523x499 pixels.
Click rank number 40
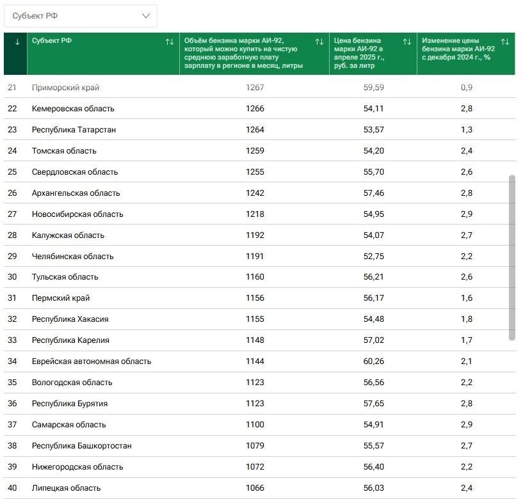pos(12,487)
